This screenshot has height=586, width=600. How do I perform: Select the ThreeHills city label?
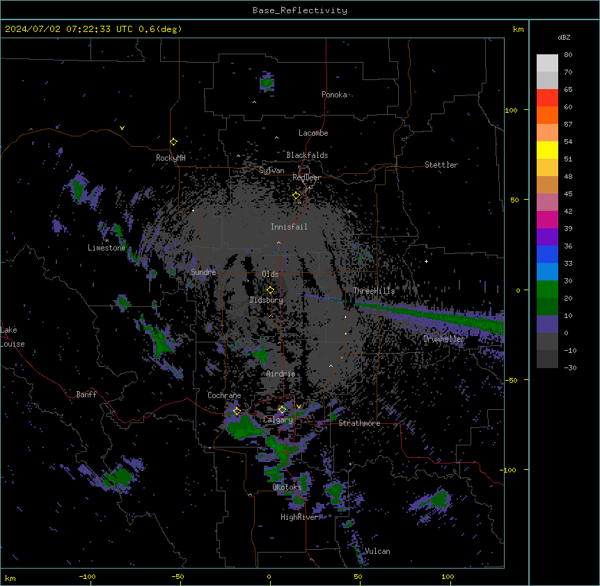374,291
